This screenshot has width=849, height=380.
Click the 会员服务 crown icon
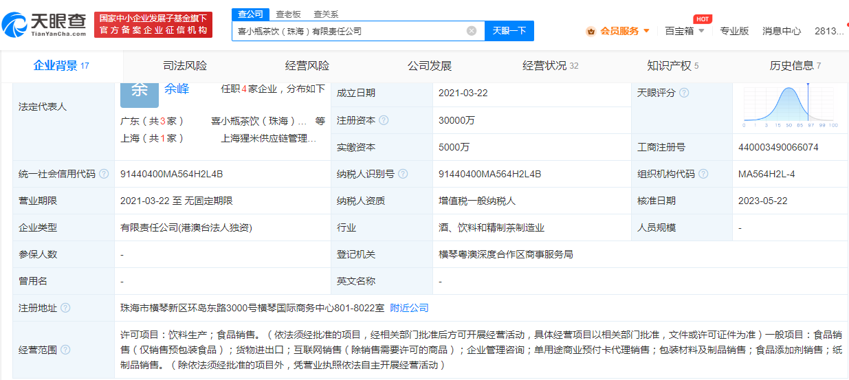(x=591, y=31)
